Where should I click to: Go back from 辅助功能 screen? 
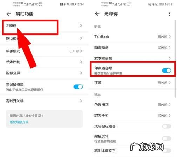pyautogui.click(x=9, y=14)
